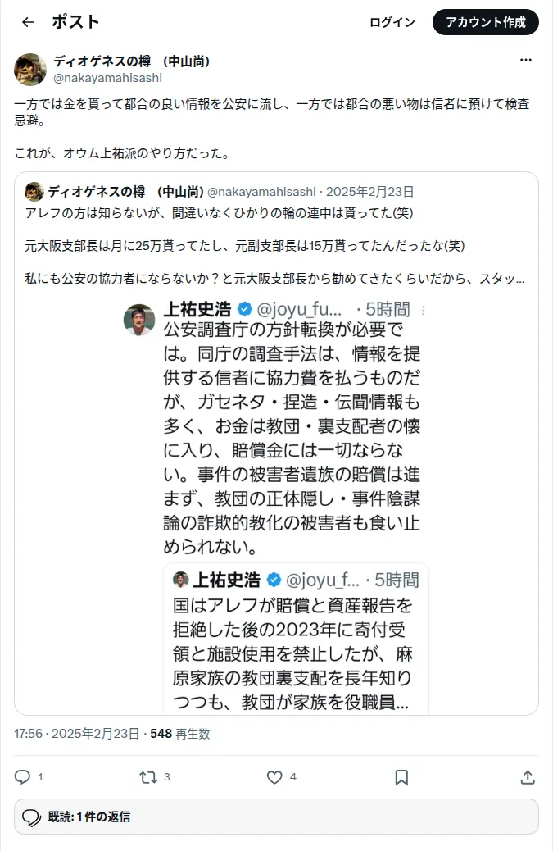Share the post via upload arrow icon
This screenshot has height=851, width=553.
click(528, 777)
